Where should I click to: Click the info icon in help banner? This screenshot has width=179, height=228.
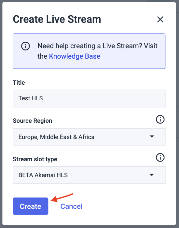coord(25,46)
